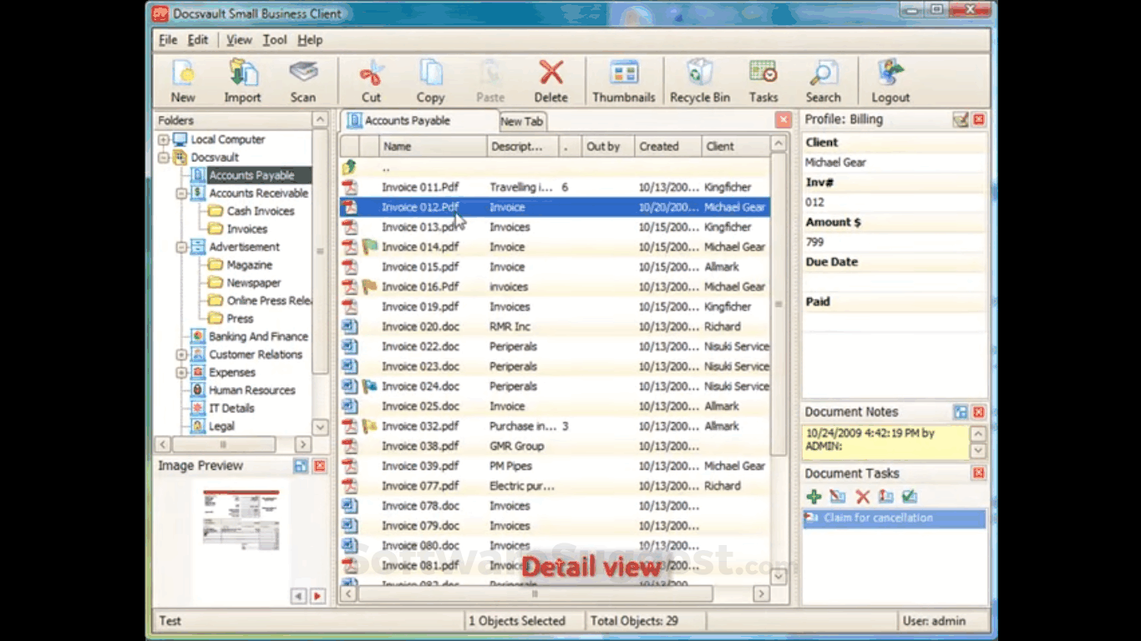This screenshot has height=641, width=1141.
Task: Open the Tool menu
Action: click(274, 40)
